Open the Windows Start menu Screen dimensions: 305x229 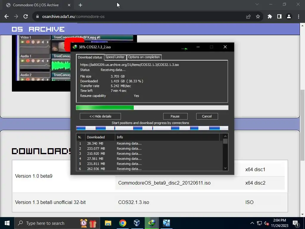click(x=7, y=223)
